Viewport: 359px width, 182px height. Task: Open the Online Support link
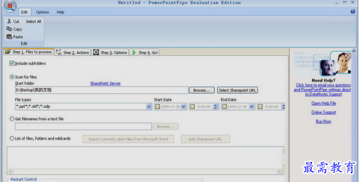pos(323,112)
